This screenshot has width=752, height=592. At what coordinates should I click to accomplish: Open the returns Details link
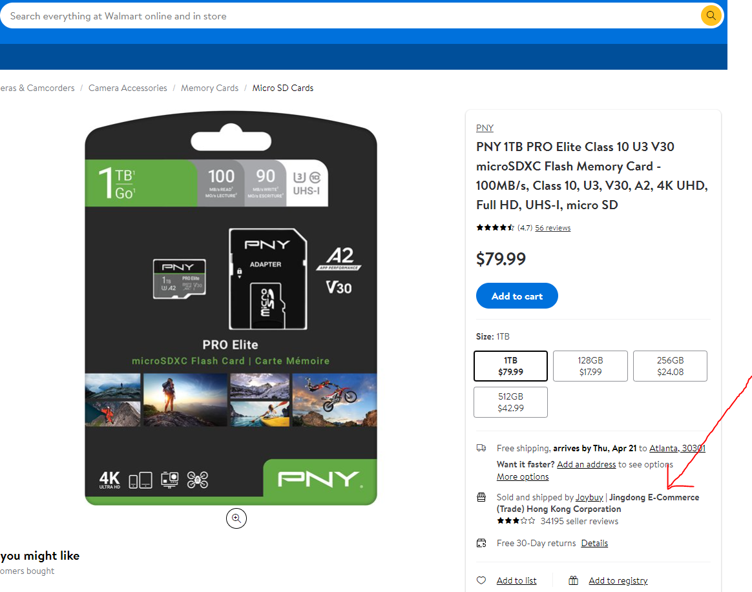pyautogui.click(x=594, y=543)
